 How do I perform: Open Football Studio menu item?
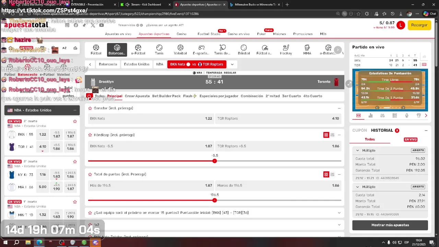(209, 34)
